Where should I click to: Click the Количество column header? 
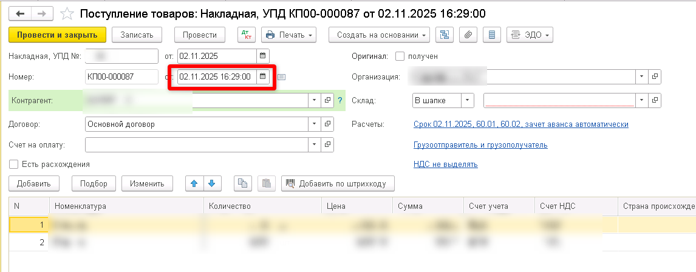click(x=262, y=206)
